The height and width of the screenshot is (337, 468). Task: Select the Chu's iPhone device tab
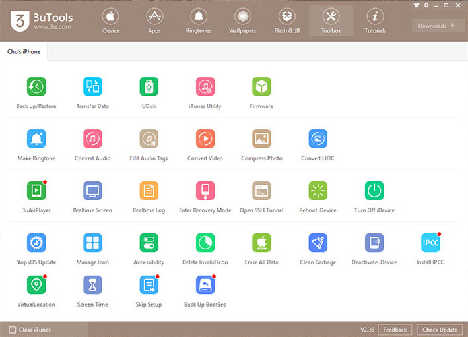tap(24, 51)
